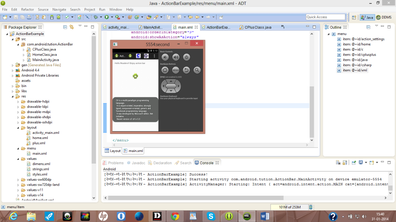Click the emulator Back hardware button
The width and height of the screenshot is (396, 222).
(x=186, y=70)
